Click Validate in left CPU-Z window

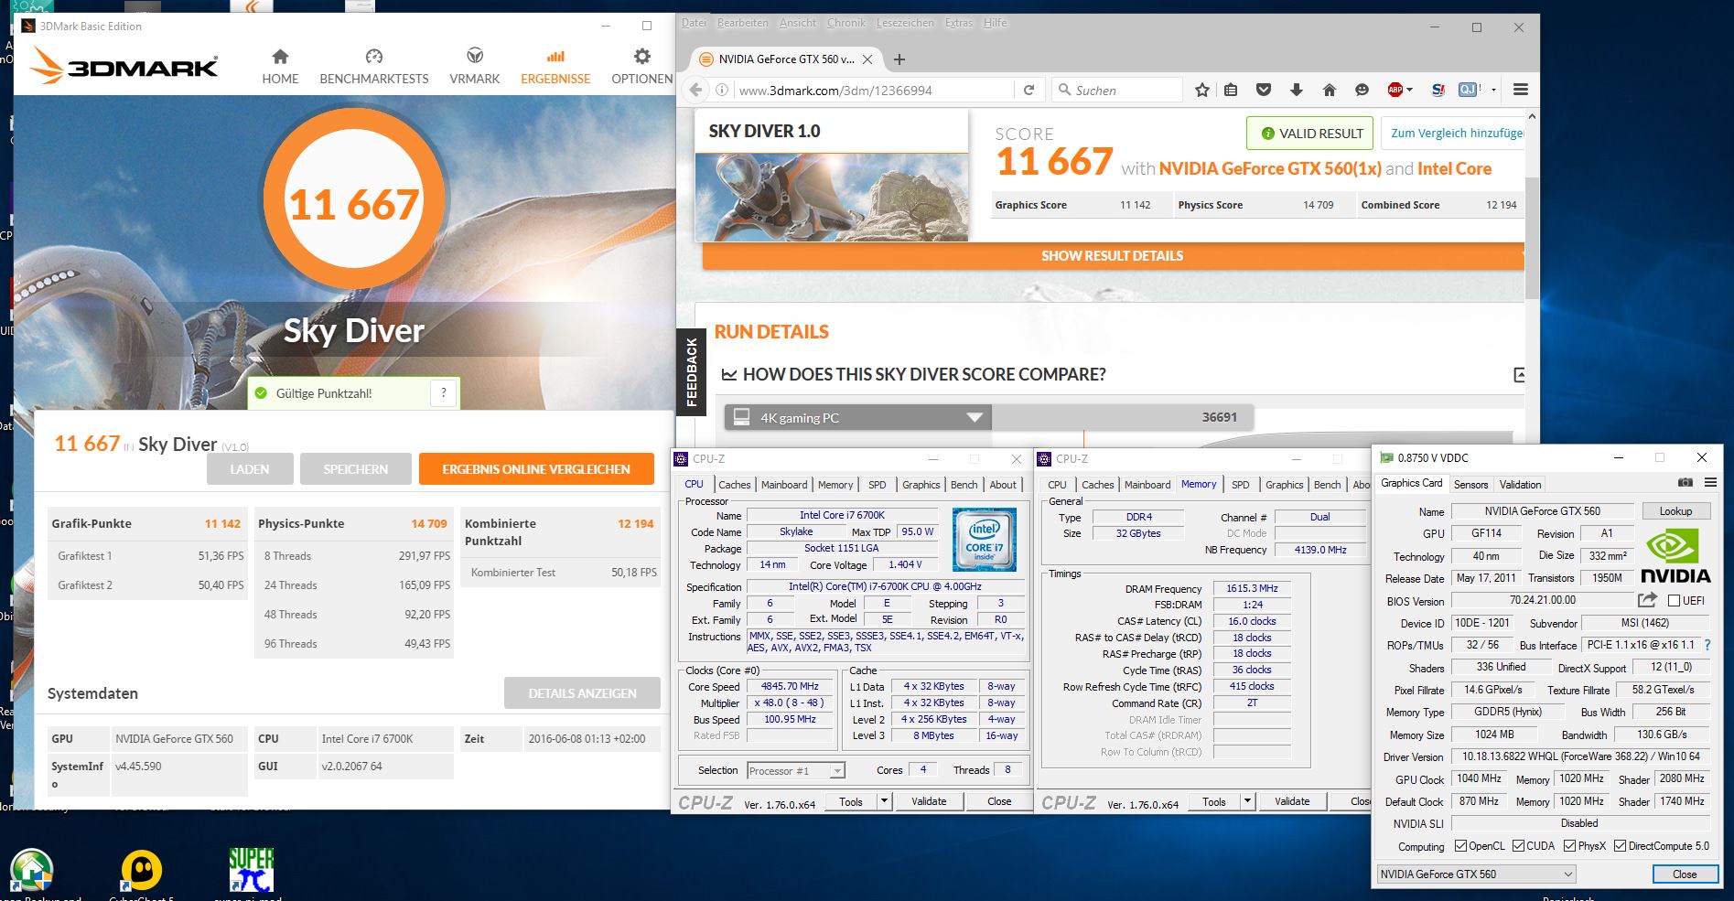click(x=929, y=801)
